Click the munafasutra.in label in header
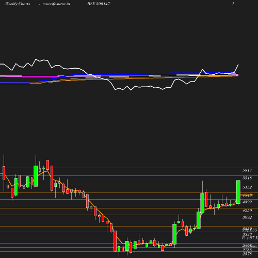Screen dimensions: 258x258 [x=56, y=4]
